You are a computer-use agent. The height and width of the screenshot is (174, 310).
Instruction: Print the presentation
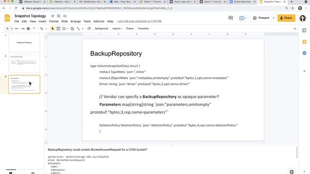coord(28,29)
